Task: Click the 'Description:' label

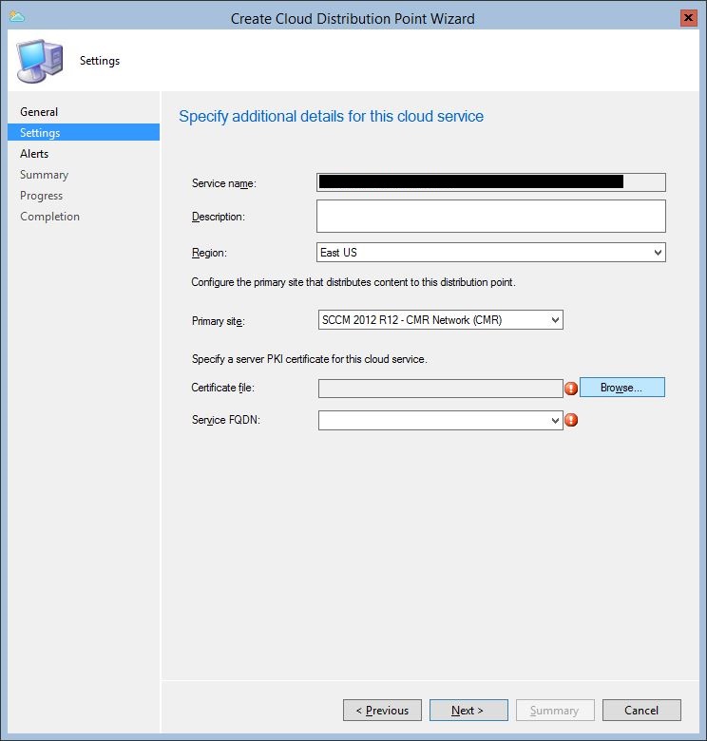Action: (218, 217)
